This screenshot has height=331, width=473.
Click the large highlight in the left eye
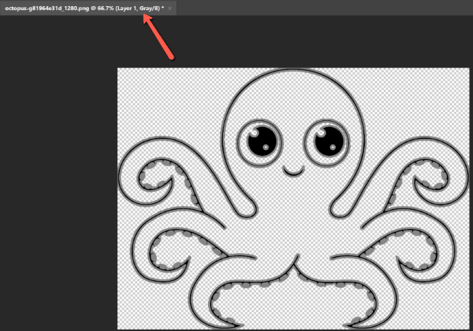click(255, 135)
